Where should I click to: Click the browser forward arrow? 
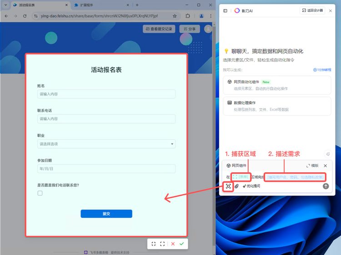[15, 16]
